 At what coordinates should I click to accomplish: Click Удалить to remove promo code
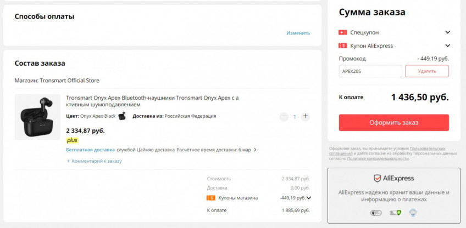pyautogui.click(x=427, y=71)
